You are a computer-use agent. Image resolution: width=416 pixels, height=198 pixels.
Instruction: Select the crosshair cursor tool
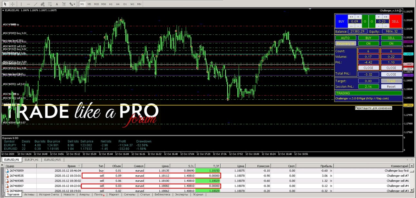[13, 4]
